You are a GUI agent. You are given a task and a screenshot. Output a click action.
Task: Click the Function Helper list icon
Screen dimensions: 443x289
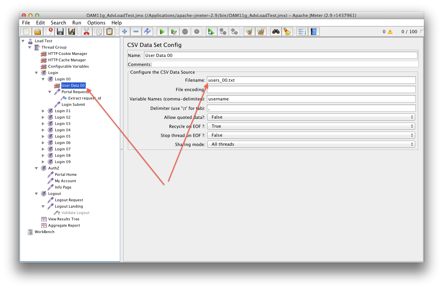(302, 31)
